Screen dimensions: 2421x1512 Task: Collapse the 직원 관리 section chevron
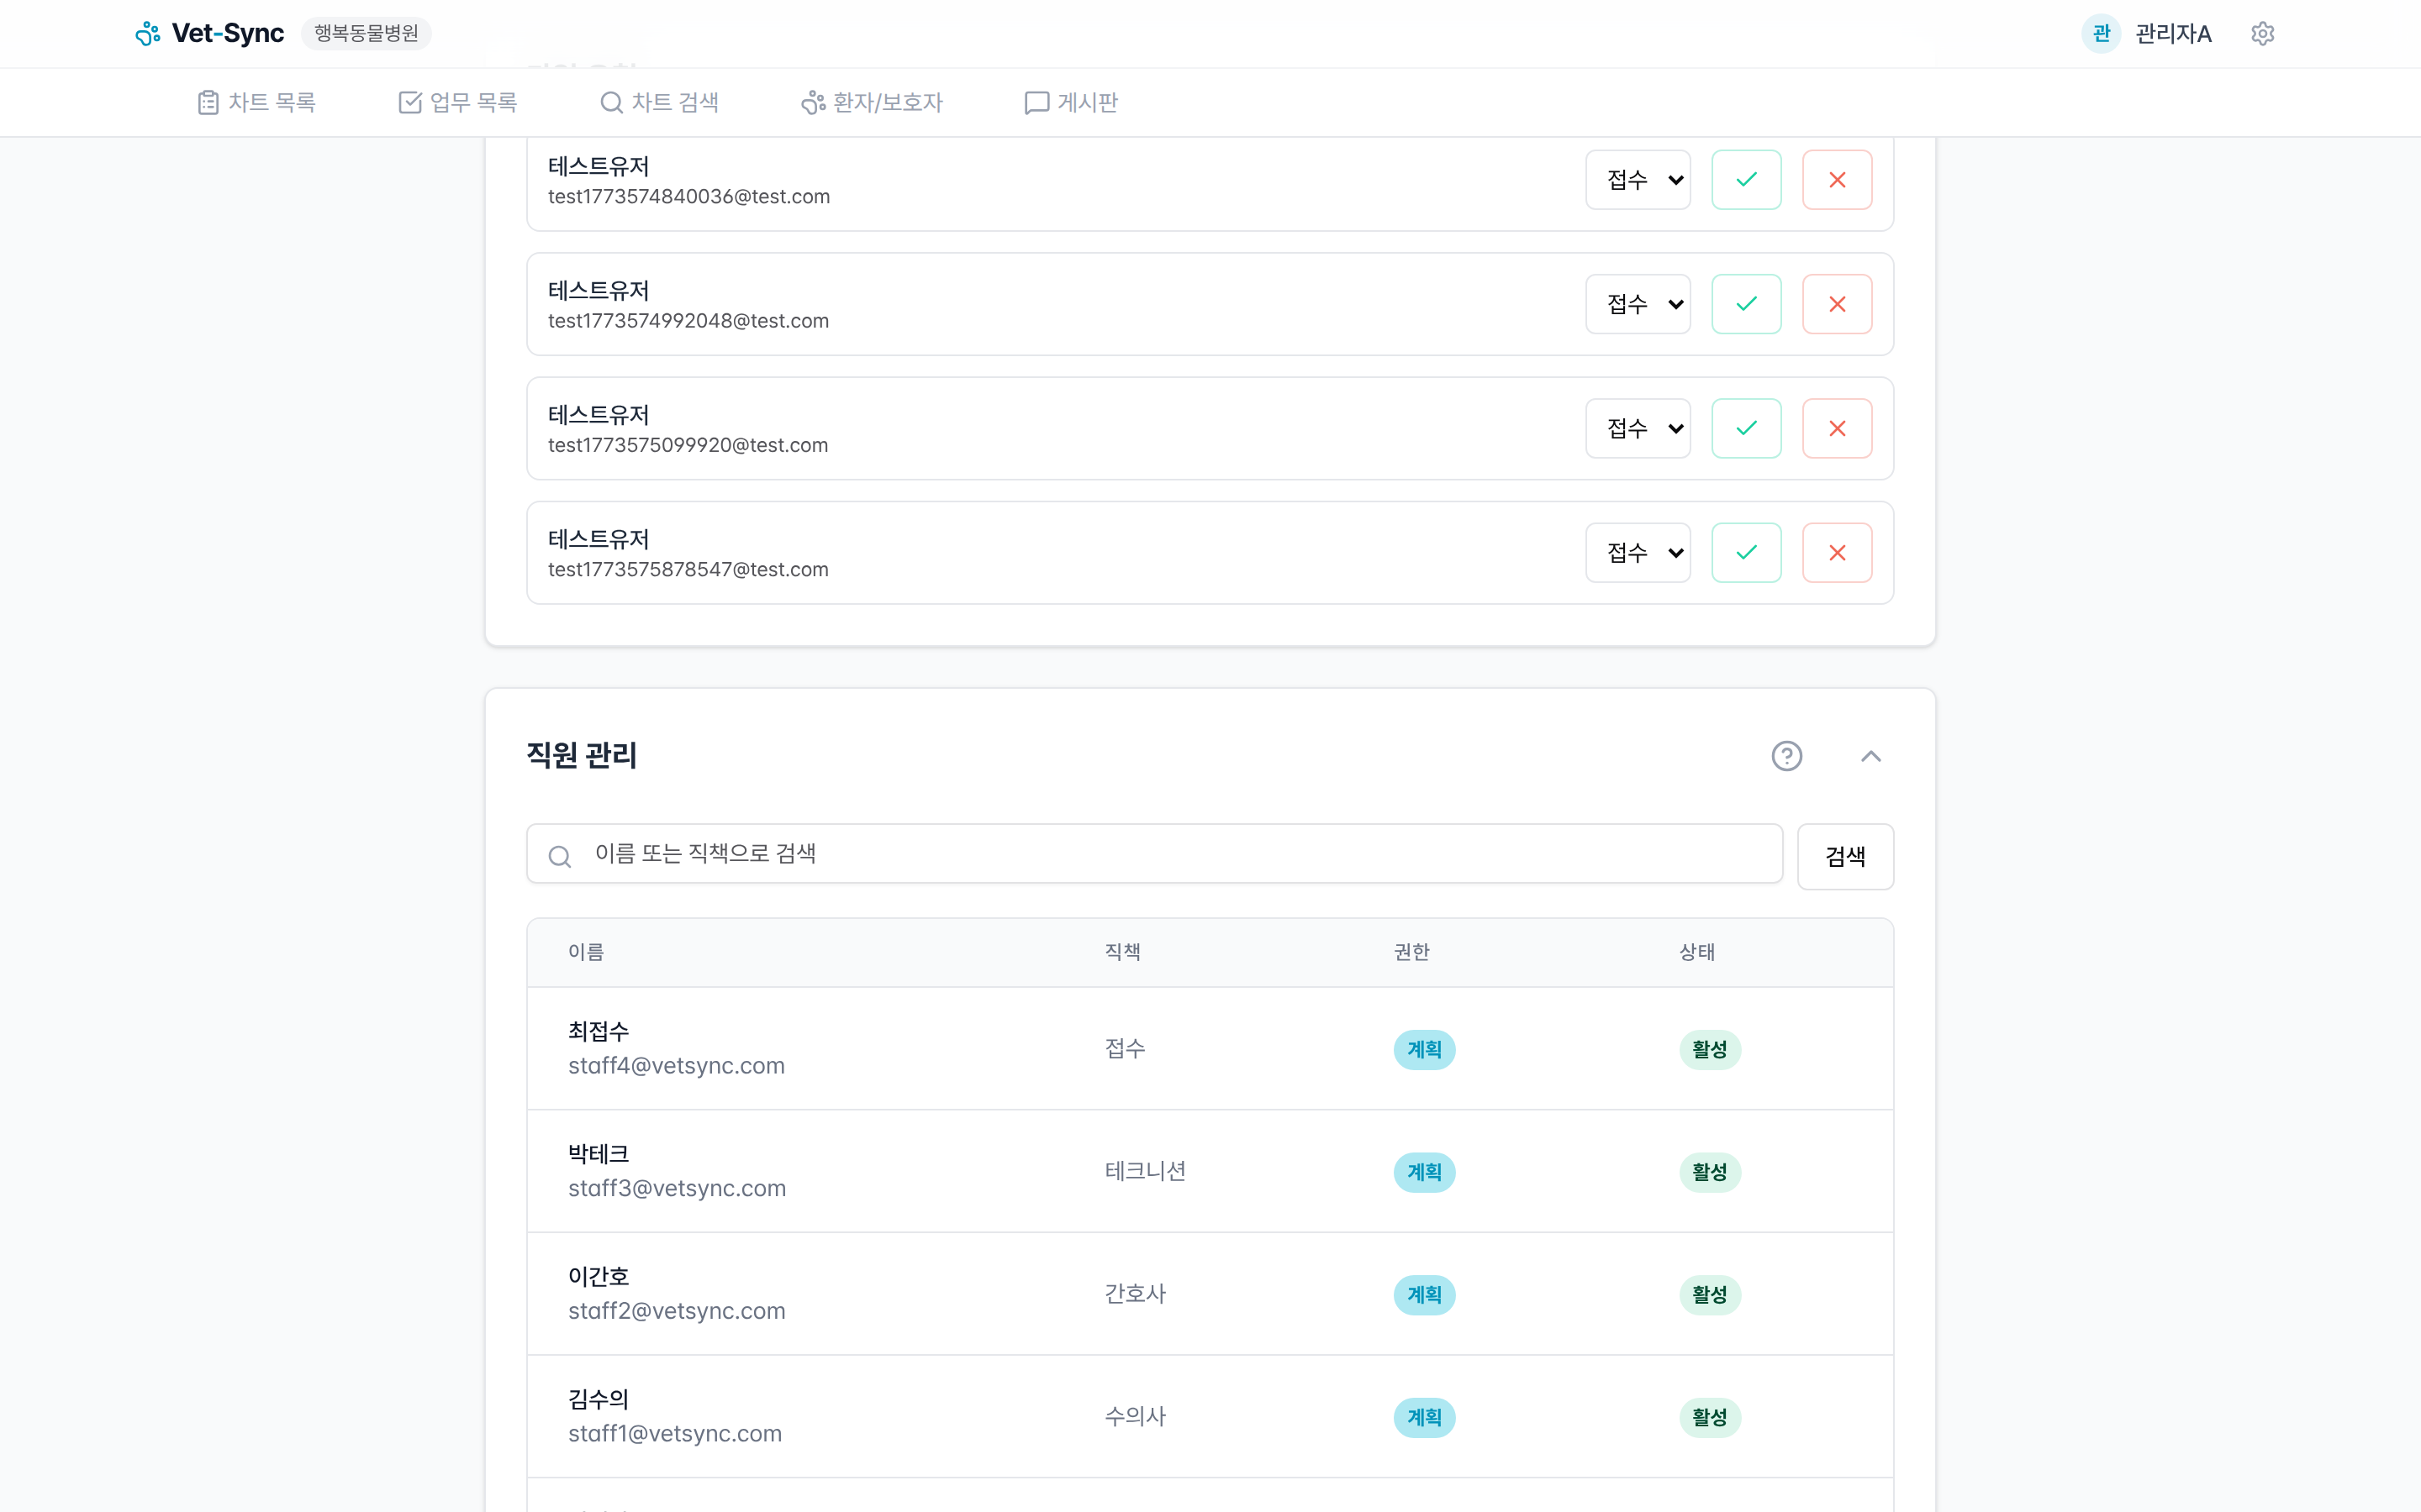pos(1870,756)
